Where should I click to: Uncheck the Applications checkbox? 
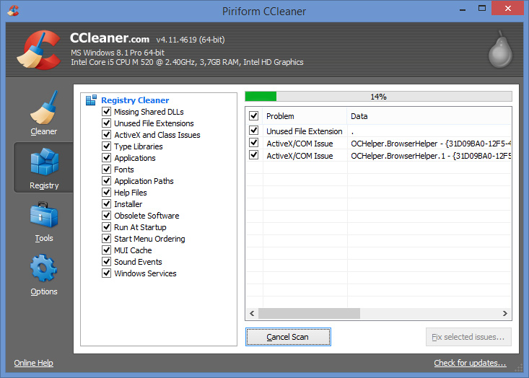[106, 157]
